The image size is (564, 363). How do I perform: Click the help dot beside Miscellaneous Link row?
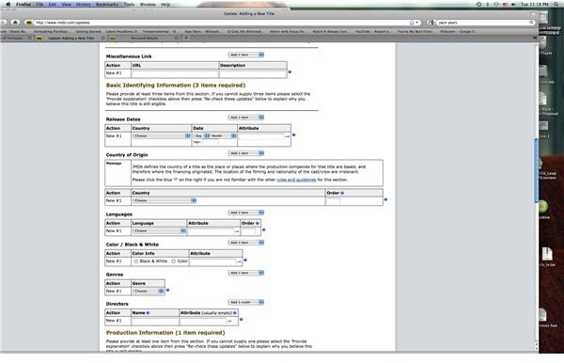coord(290,72)
